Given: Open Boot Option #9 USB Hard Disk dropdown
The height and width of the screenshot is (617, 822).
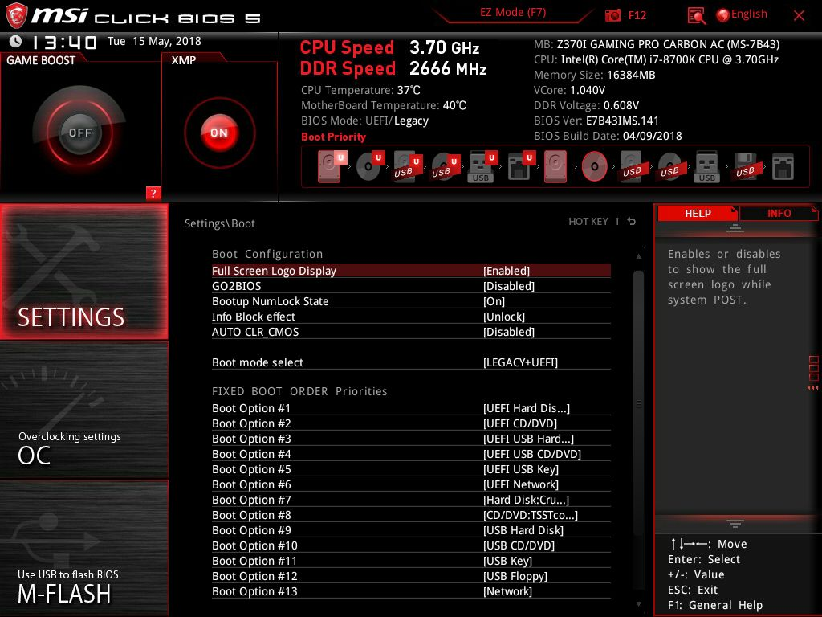Looking at the screenshot, I should 411,530.
